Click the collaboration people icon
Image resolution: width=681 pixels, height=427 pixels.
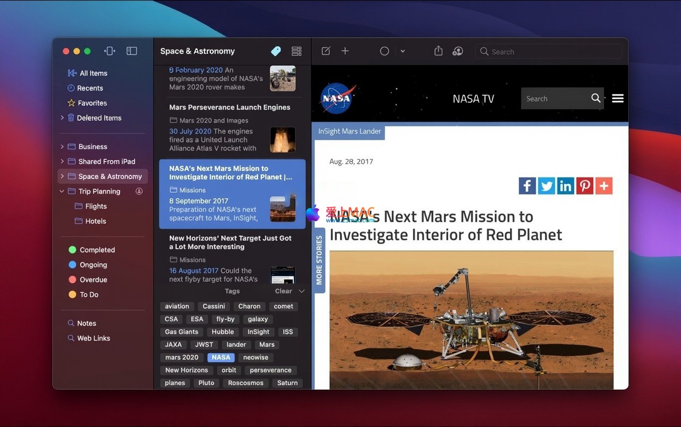pyautogui.click(x=458, y=51)
